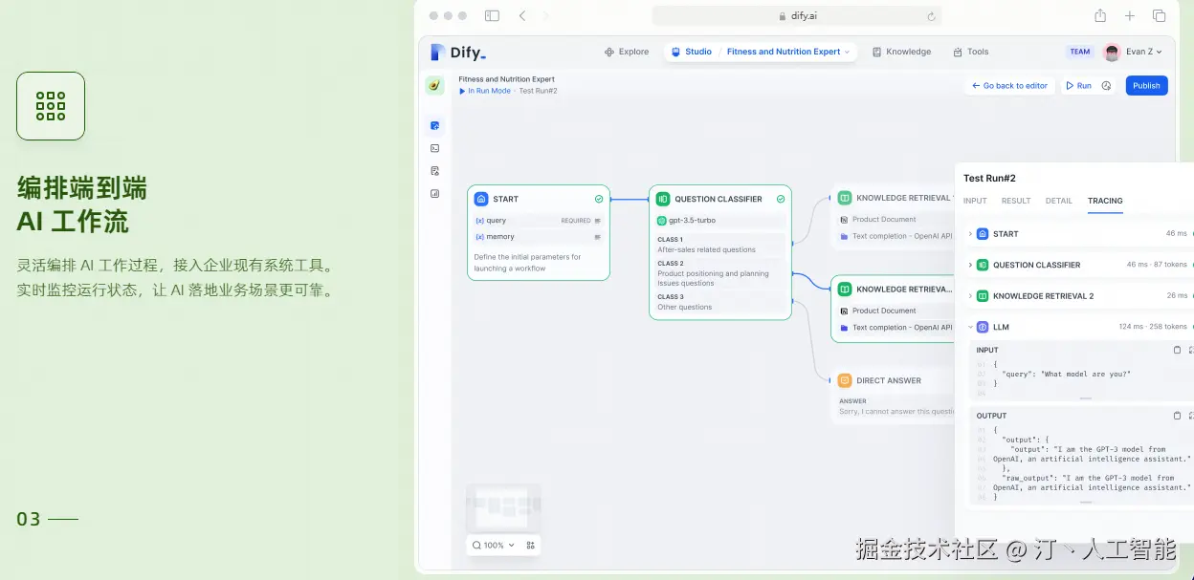Image resolution: width=1194 pixels, height=580 pixels.
Task: Click the START node home icon
Action: point(481,199)
